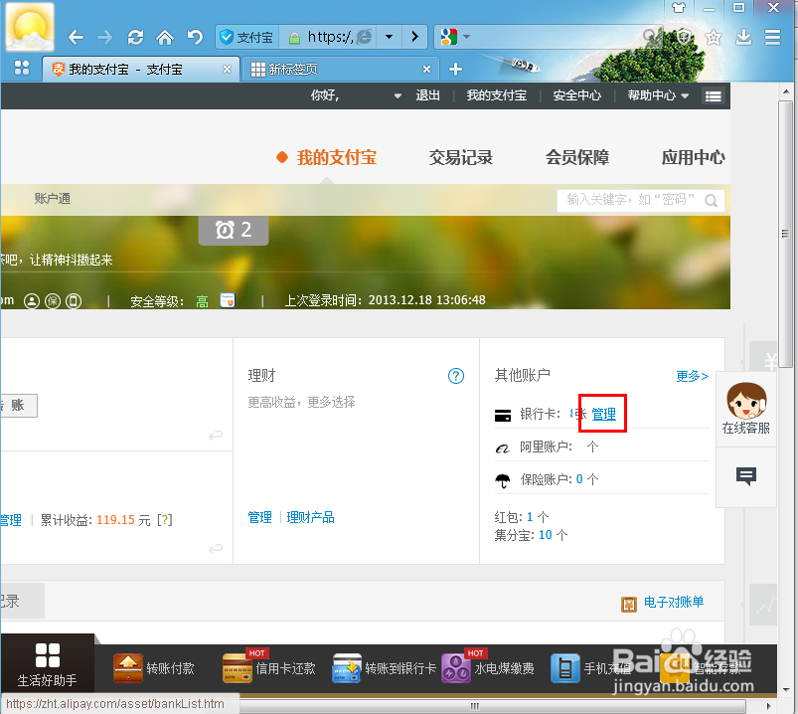
Task: Open the 理财 help question mark icon
Action: 455,376
